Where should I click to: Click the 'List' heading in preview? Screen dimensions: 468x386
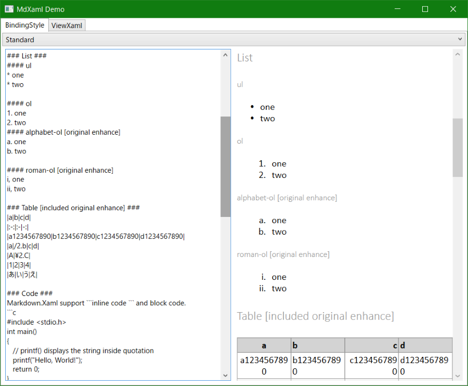click(x=245, y=58)
